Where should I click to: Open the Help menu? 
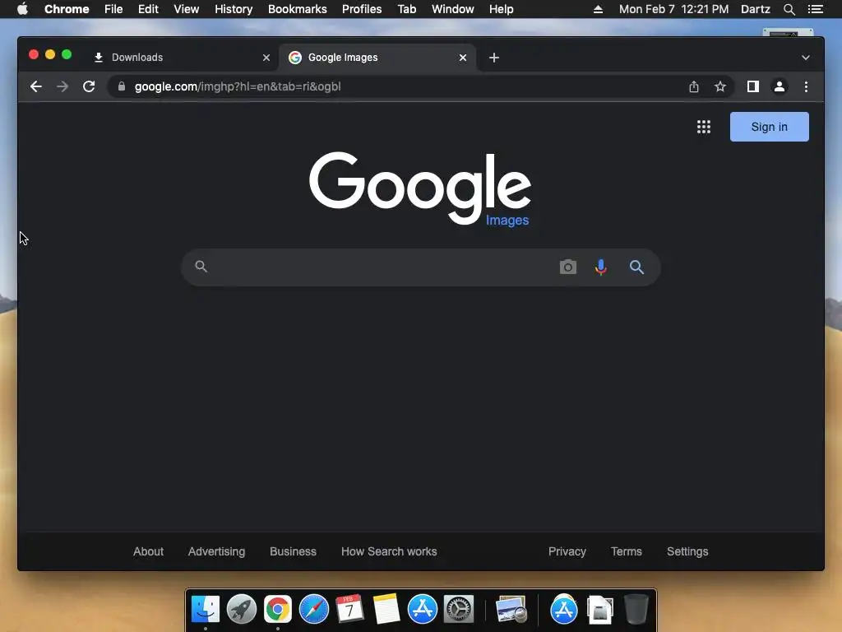(501, 9)
